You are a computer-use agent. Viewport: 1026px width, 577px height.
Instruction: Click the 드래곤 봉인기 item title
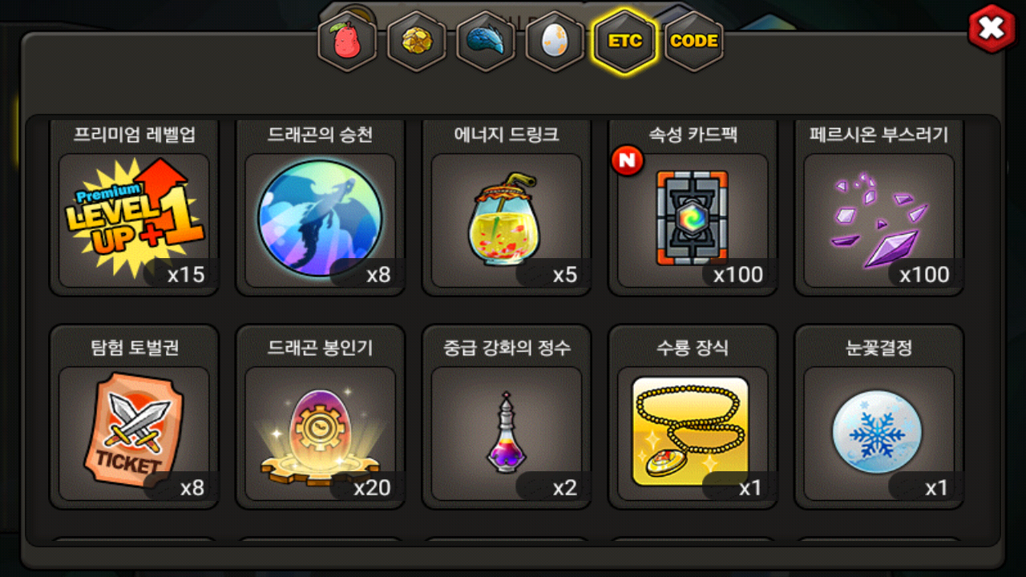[320, 348]
